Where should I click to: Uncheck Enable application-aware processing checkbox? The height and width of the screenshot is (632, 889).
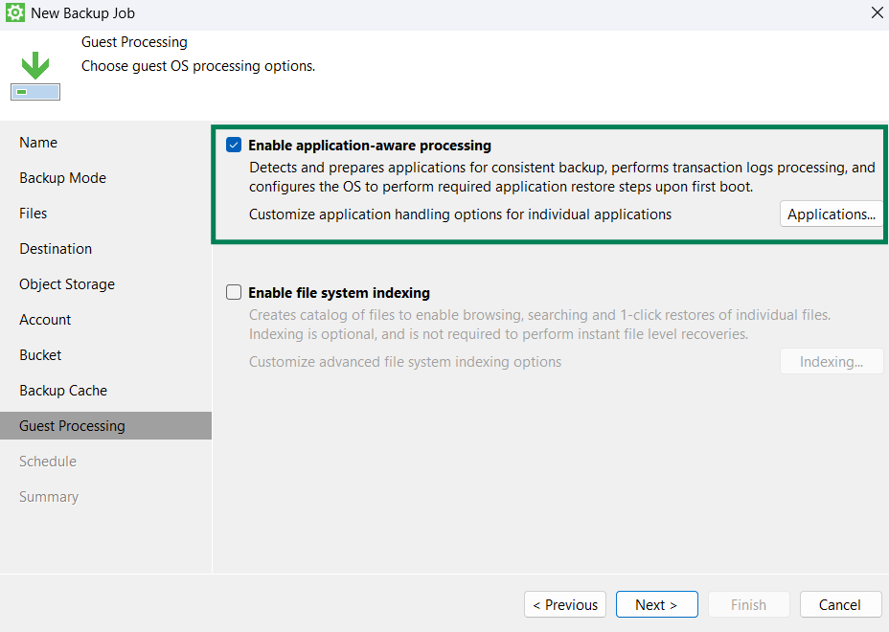click(x=234, y=146)
